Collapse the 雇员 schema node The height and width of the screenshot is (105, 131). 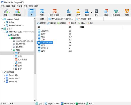click(11, 50)
